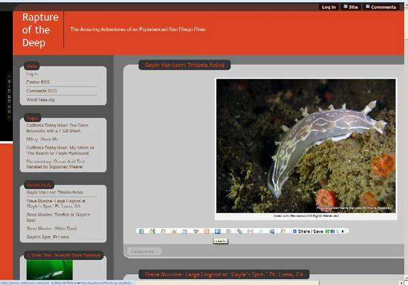Screen dimensions: 408x285
Task: Open Steve Murvine: Large Lingcod post heading
Action: (x=224, y=274)
